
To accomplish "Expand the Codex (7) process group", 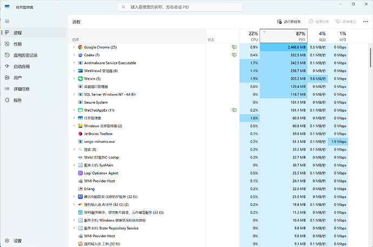I will 74,55.
